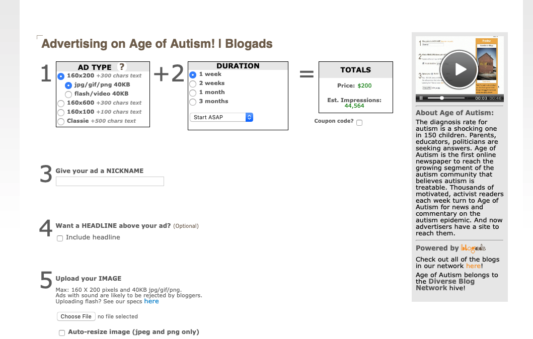Image resolution: width=533 pixels, height=339 pixels.
Task: Select the 3 months duration option
Action: coord(193,102)
